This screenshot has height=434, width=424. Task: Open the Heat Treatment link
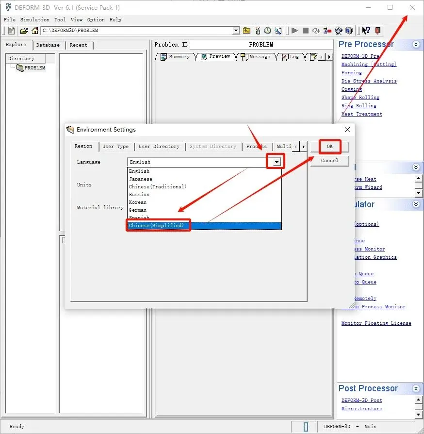362,114
